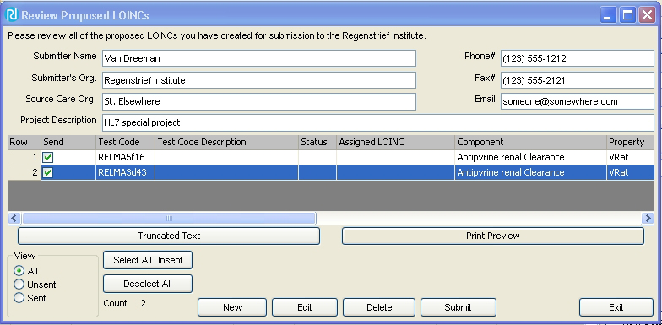Select the All view radio button
The height and width of the screenshot is (325, 662).
pyautogui.click(x=19, y=271)
